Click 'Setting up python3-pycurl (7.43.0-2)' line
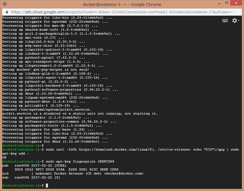The height and width of the screenshot is (191, 244). pyautogui.click(x=44, y=58)
